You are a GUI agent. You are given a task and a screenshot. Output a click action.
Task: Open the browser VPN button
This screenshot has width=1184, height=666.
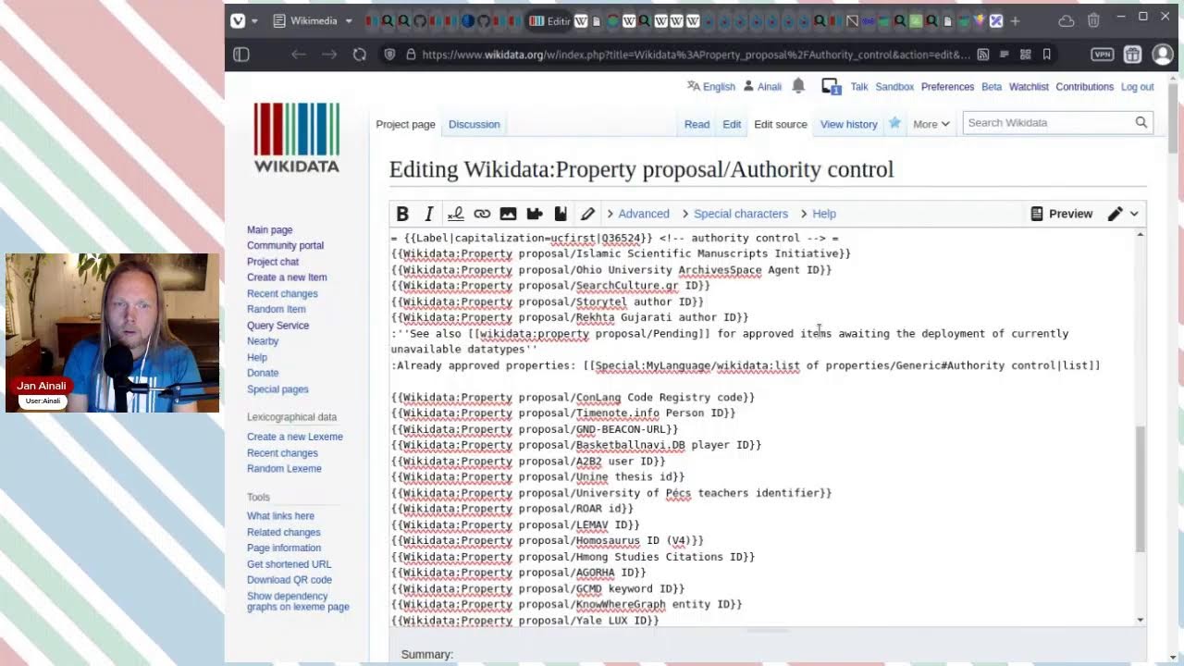(1103, 55)
